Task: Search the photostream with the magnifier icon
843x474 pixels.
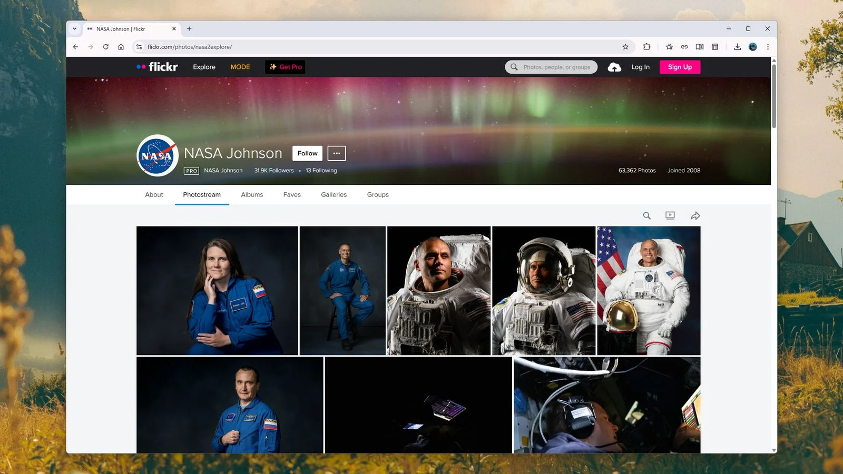Action: (647, 215)
